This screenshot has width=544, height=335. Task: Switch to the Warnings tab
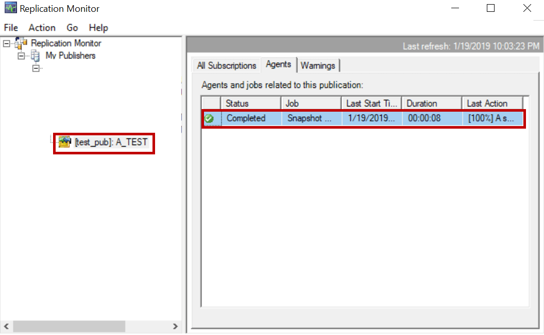[318, 65]
